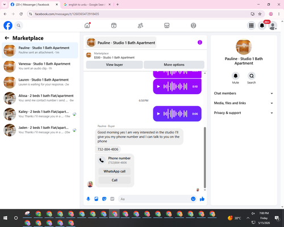Open the Windows Start menu

coord(5,218)
